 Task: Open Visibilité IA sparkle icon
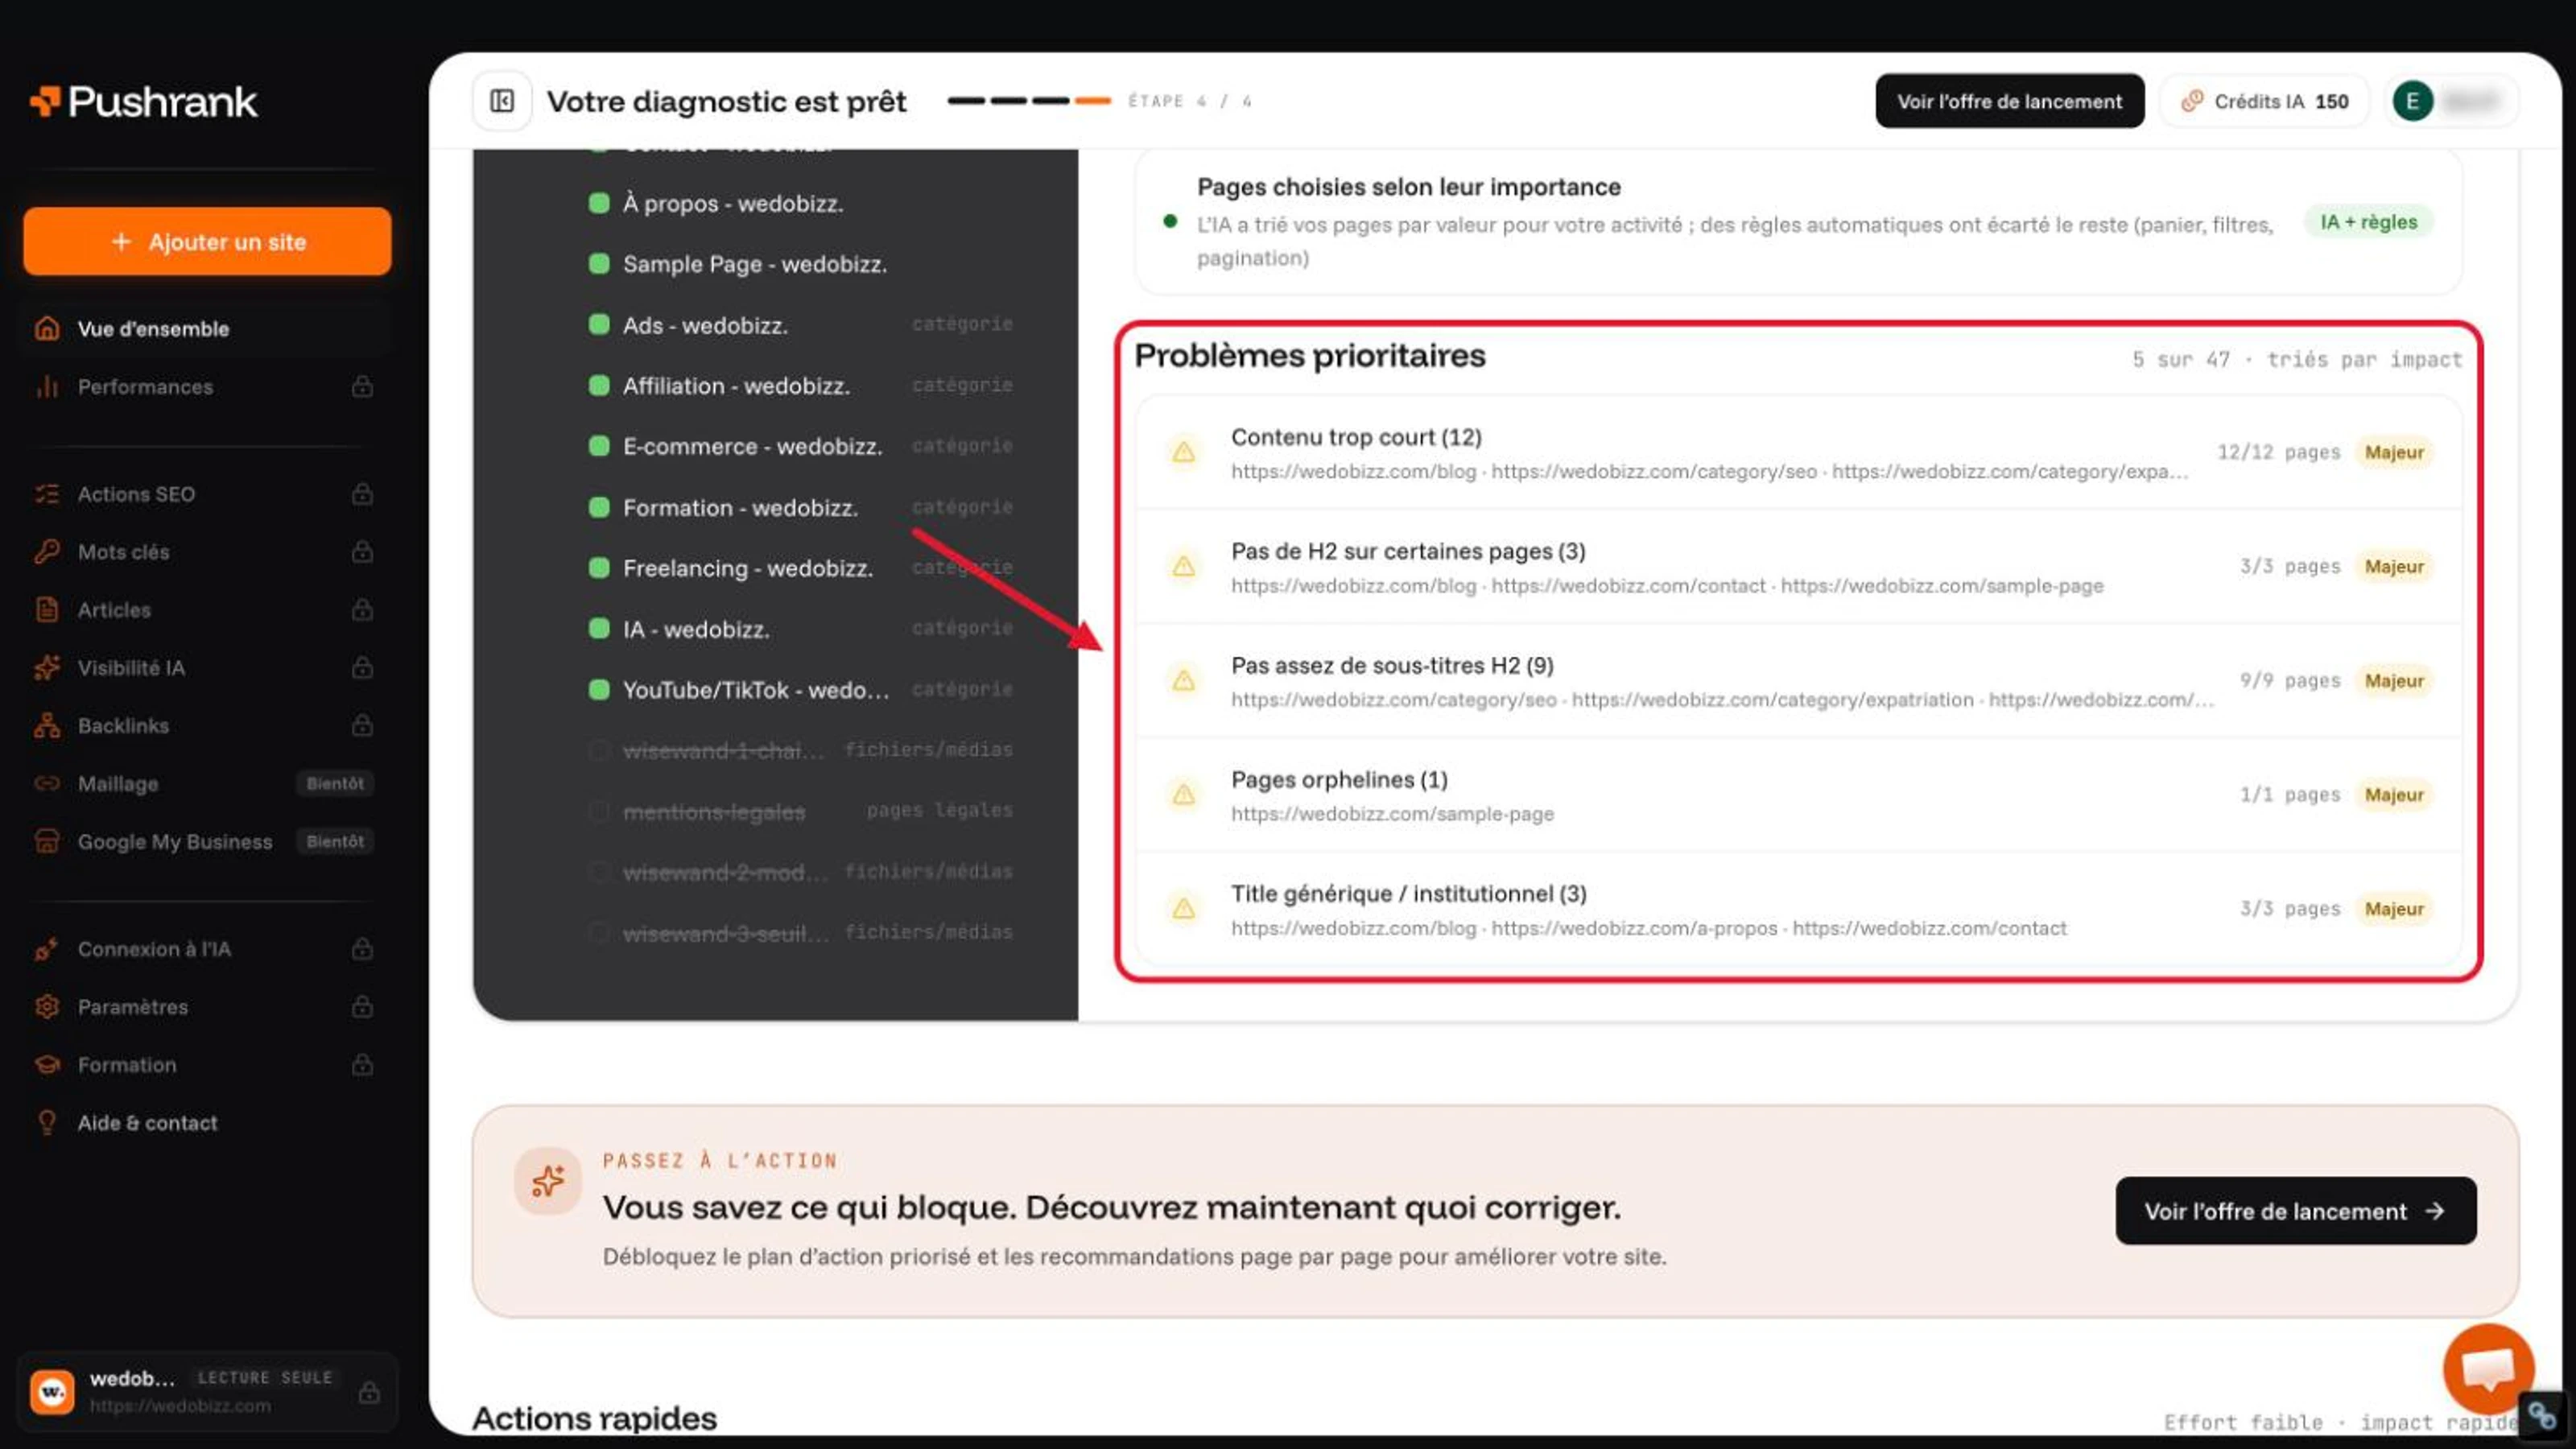pos(47,667)
